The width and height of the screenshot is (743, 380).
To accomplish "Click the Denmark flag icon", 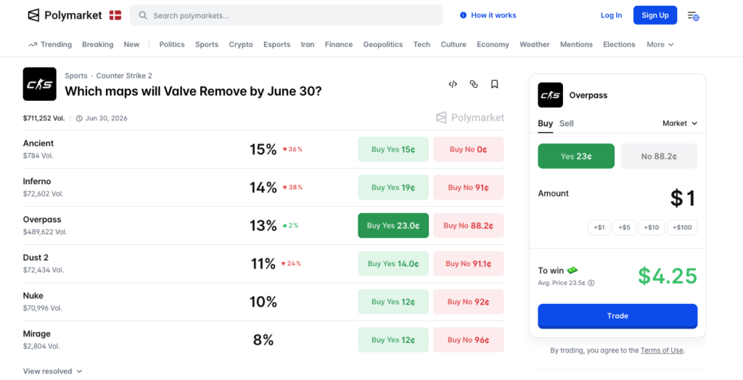I will point(115,15).
